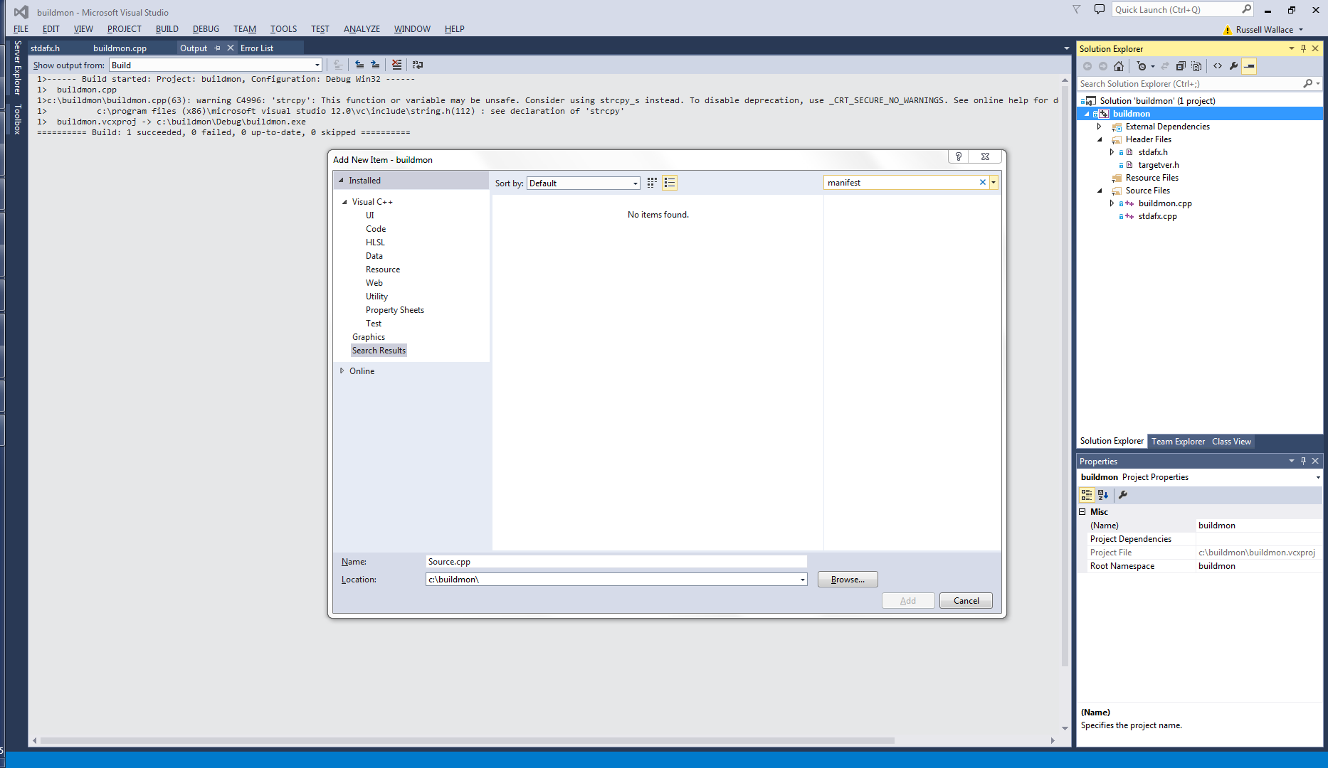The image size is (1328, 768).
Task: Expand External Dependencies node
Action: [x=1099, y=127]
